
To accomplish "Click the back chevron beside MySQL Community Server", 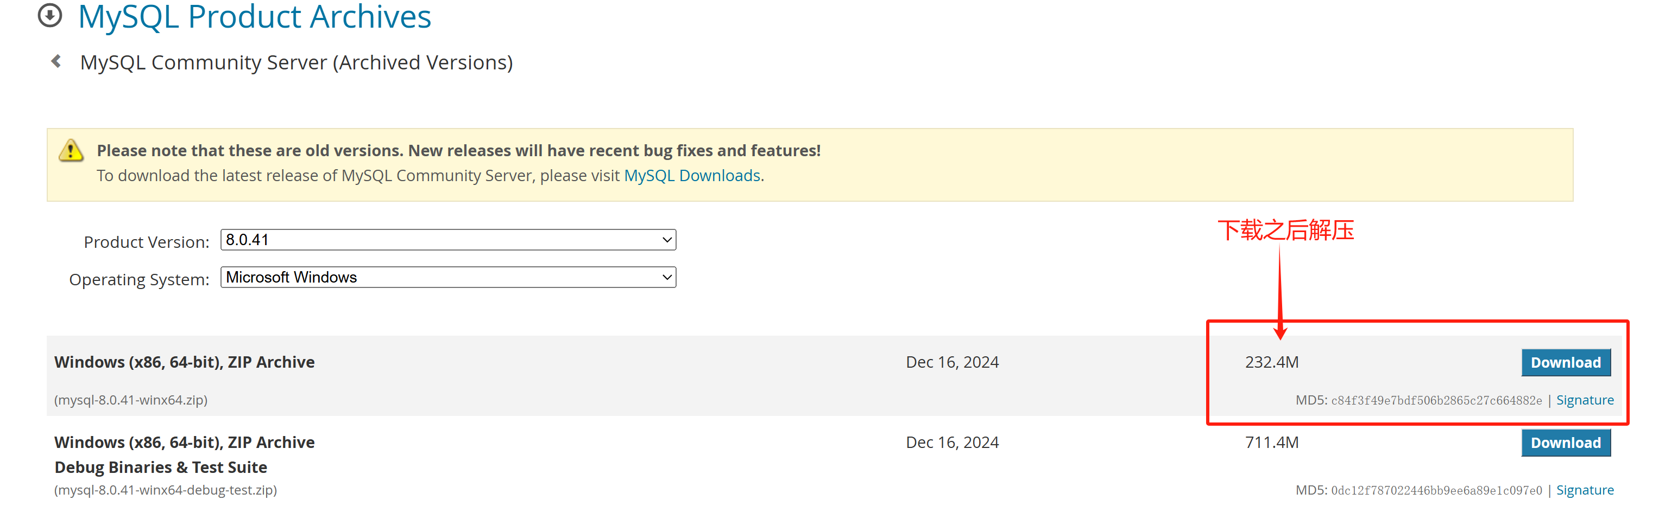I will pos(56,62).
